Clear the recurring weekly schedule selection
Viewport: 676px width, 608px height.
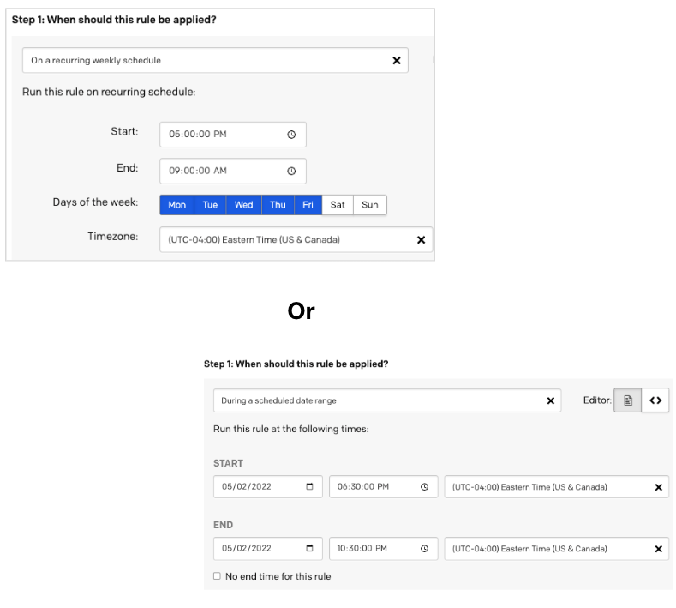click(x=396, y=61)
